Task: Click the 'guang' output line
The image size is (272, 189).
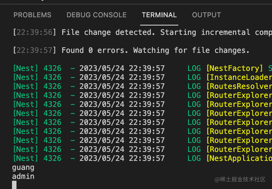Action: (x=23, y=167)
